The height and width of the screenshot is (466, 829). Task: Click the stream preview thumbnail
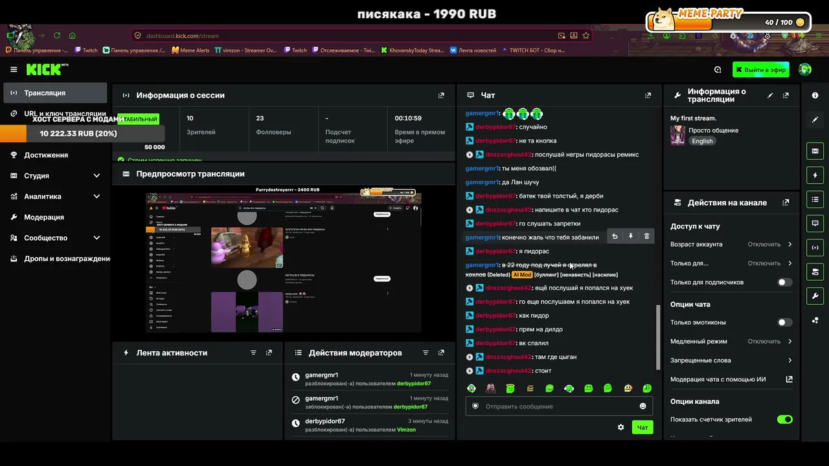[x=284, y=260]
